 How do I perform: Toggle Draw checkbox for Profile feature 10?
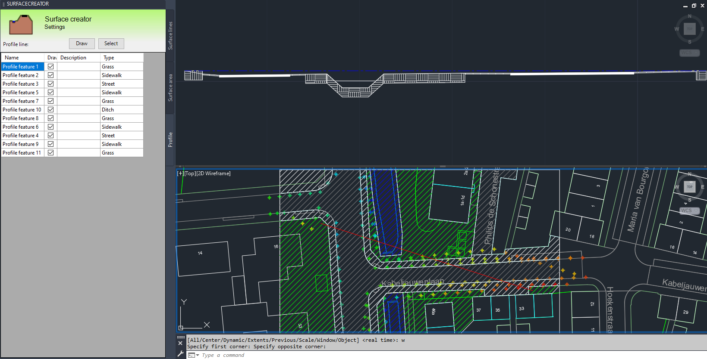tap(51, 110)
